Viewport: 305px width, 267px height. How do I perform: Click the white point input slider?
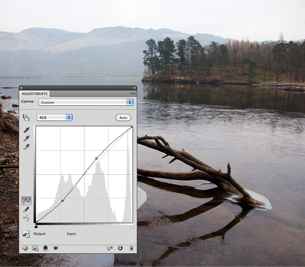[132, 227]
